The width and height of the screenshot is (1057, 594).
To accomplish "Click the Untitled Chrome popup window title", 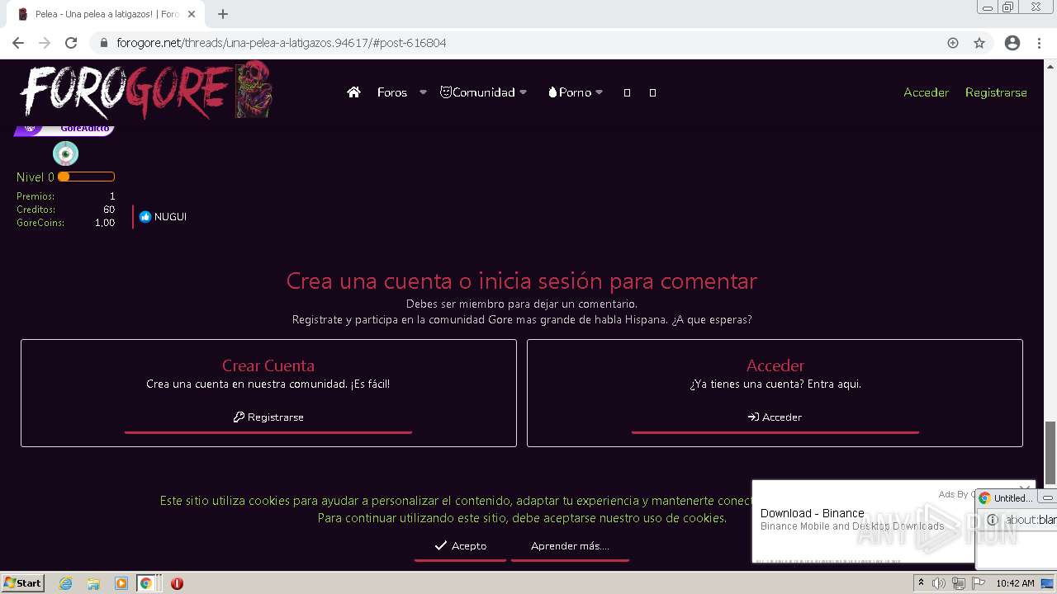I will coord(1012,498).
